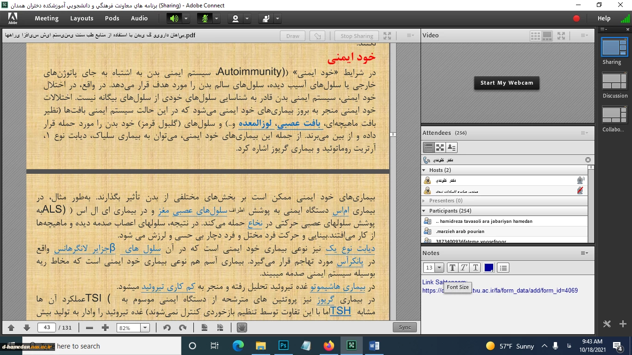Collapse the Hosts (2) group
Image resolution: width=632 pixels, height=355 pixels.
click(x=424, y=170)
